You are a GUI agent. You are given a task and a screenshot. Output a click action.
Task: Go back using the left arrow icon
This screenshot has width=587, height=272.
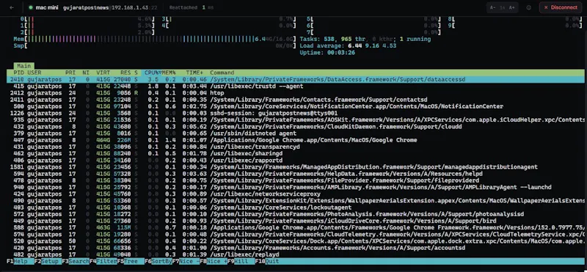12,7
